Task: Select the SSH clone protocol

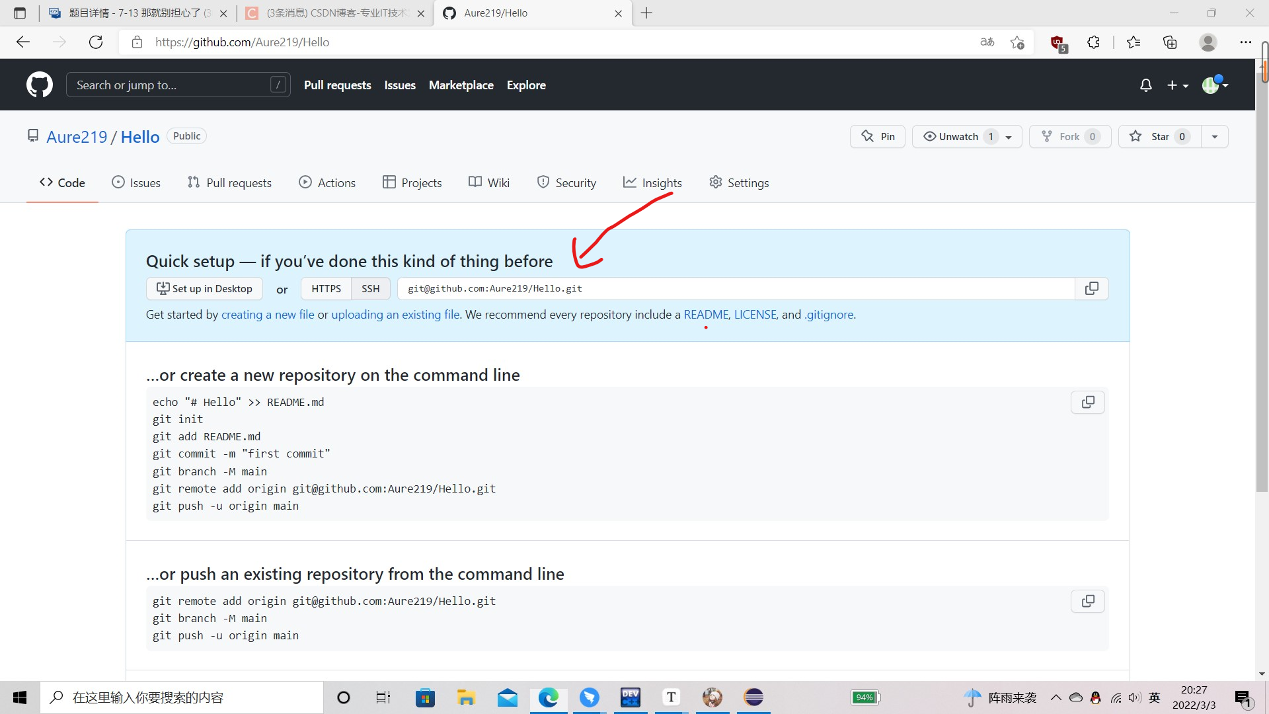Action: pyautogui.click(x=371, y=288)
